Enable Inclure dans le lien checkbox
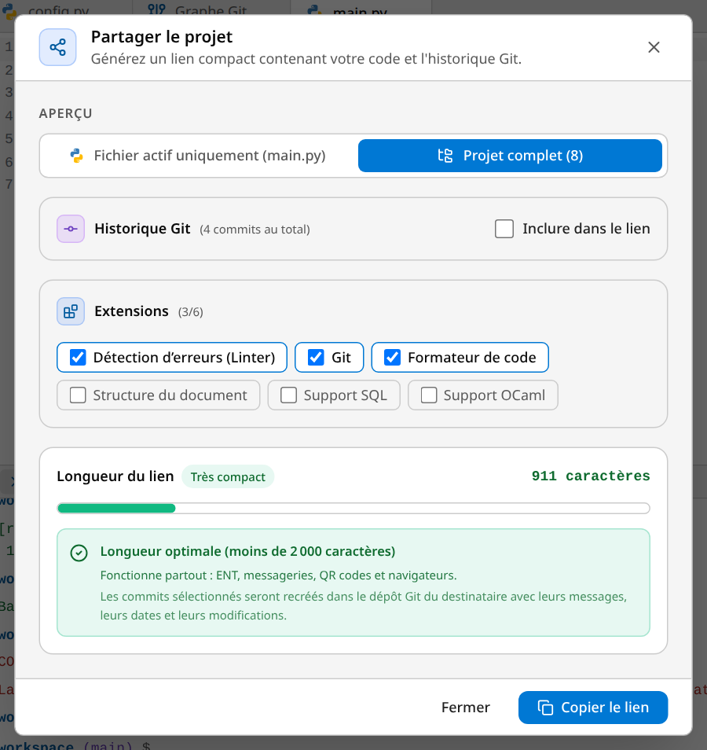 pos(504,229)
